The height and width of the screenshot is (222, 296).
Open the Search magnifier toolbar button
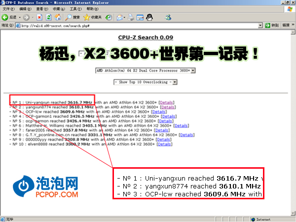pos(73,17)
